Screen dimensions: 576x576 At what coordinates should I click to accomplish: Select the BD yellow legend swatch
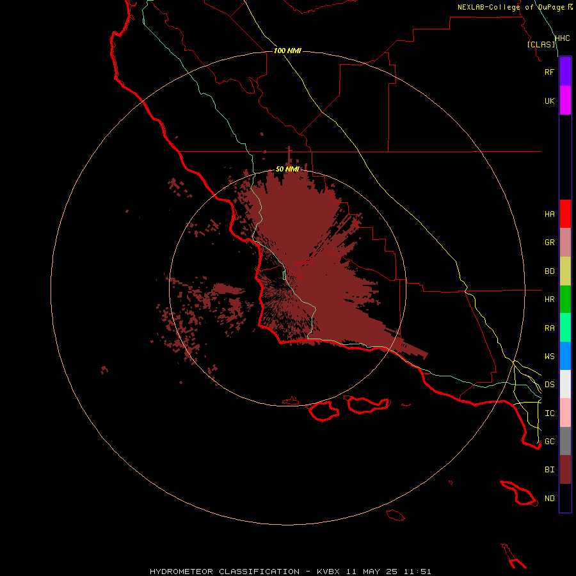point(565,271)
